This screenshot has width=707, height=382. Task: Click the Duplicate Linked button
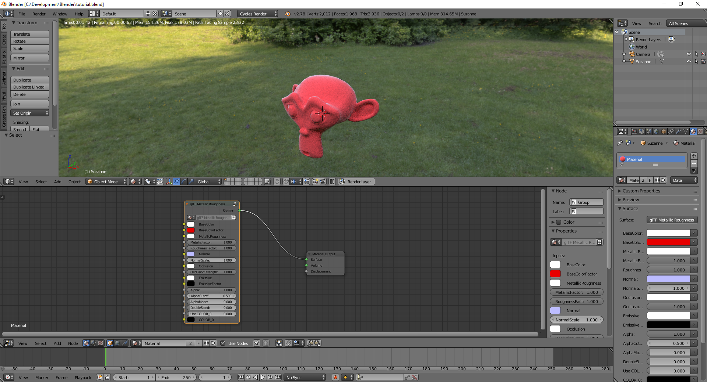pos(30,87)
